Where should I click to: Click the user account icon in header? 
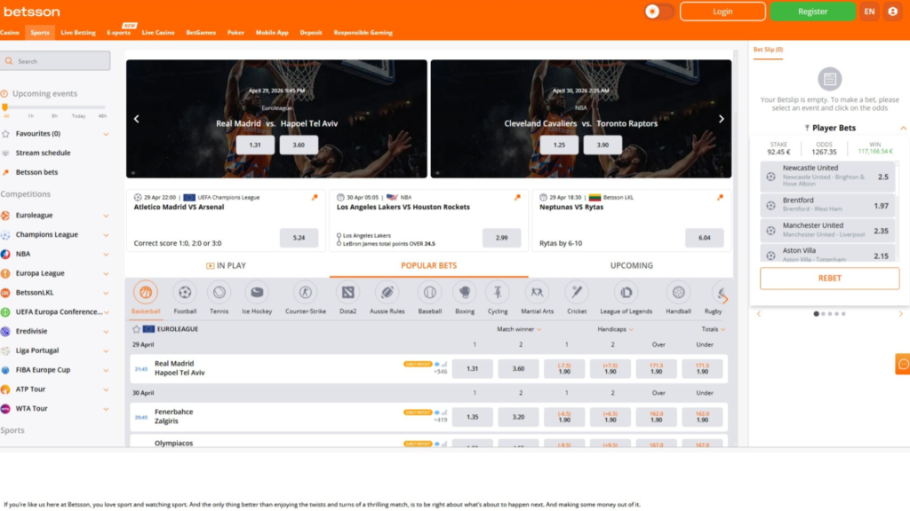892,12
